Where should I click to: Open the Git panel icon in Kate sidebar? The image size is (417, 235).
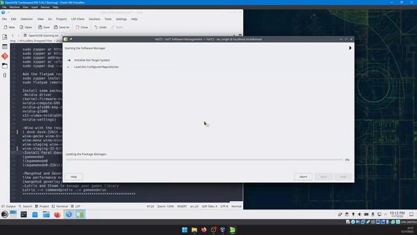point(5,56)
